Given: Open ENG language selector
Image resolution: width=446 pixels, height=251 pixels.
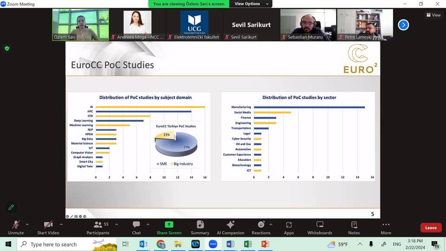Looking at the screenshot, I should click(397, 244).
